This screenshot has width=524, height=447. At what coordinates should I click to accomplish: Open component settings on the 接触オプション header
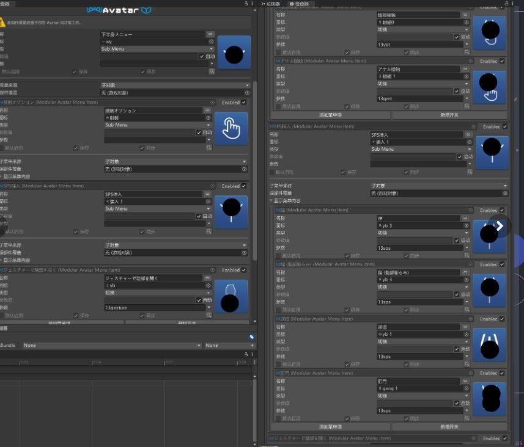tap(213, 102)
